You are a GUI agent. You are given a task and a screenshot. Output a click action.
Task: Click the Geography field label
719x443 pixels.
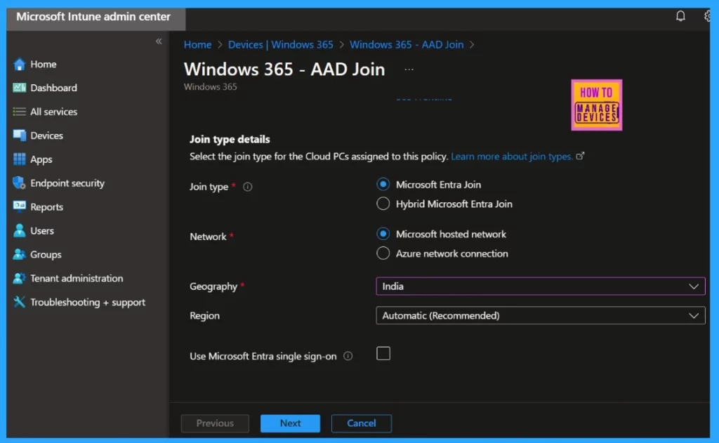213,286
